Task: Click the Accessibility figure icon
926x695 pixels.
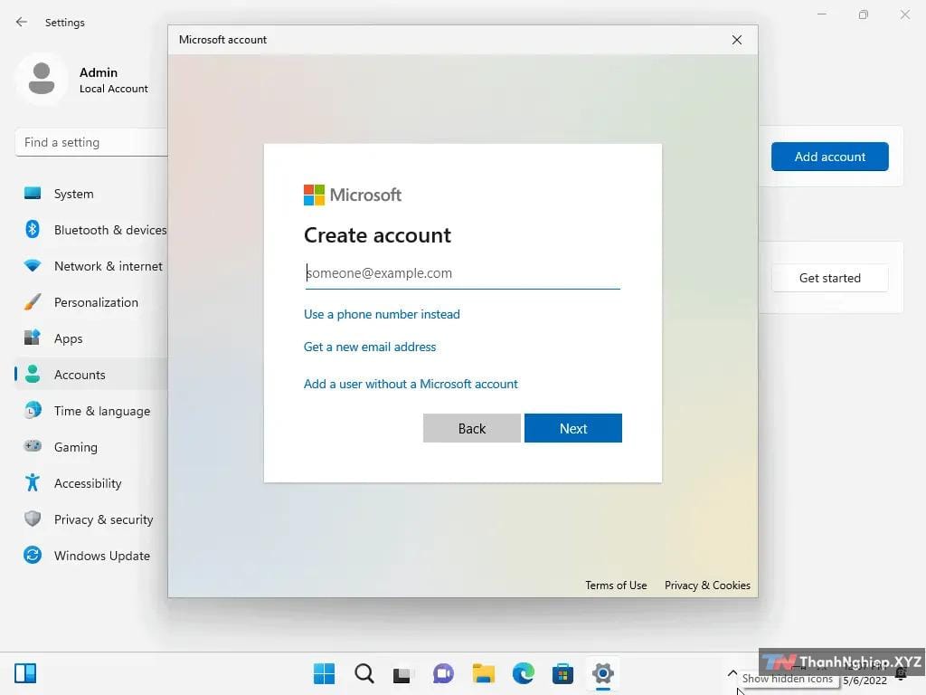Action: pyautogui.click(x=33, y=482)
